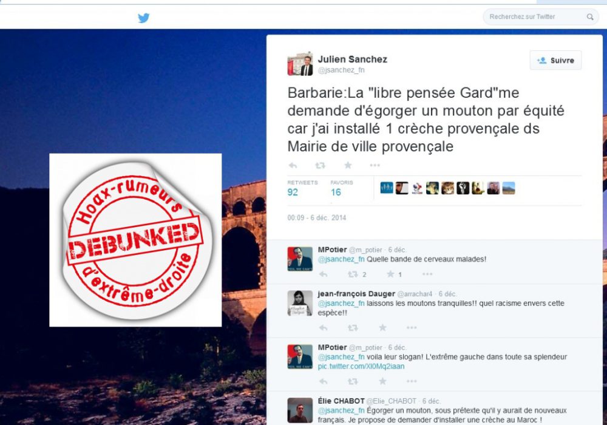Click the Twitter bird logo
The width and height of the screenshot is (607, 425).
tap(144, 18)
